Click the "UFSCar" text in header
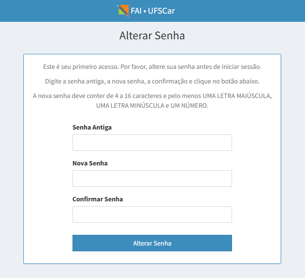The image size is (305, 278). tap(161, 11)
